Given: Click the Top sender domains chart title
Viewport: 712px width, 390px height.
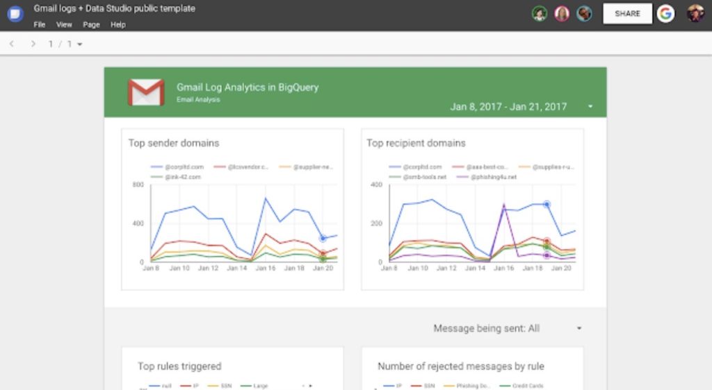Looking at the screenshot, I should [x=174, y=143].
